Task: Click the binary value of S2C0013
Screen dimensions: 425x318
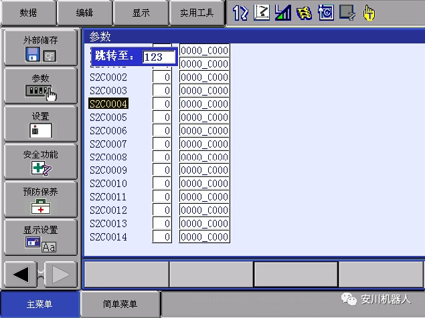Action: click(x=204, y=223)
